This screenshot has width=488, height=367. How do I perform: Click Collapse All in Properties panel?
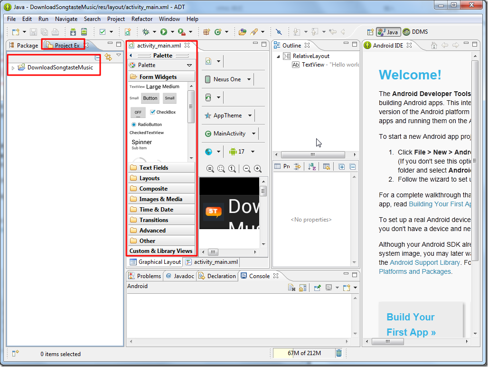(353, 167)
